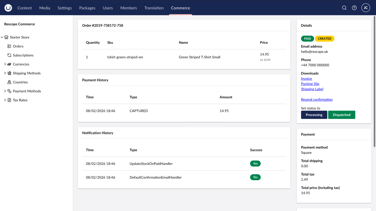
Task: Expand the Currencies tree node
Action: (5, 64)
